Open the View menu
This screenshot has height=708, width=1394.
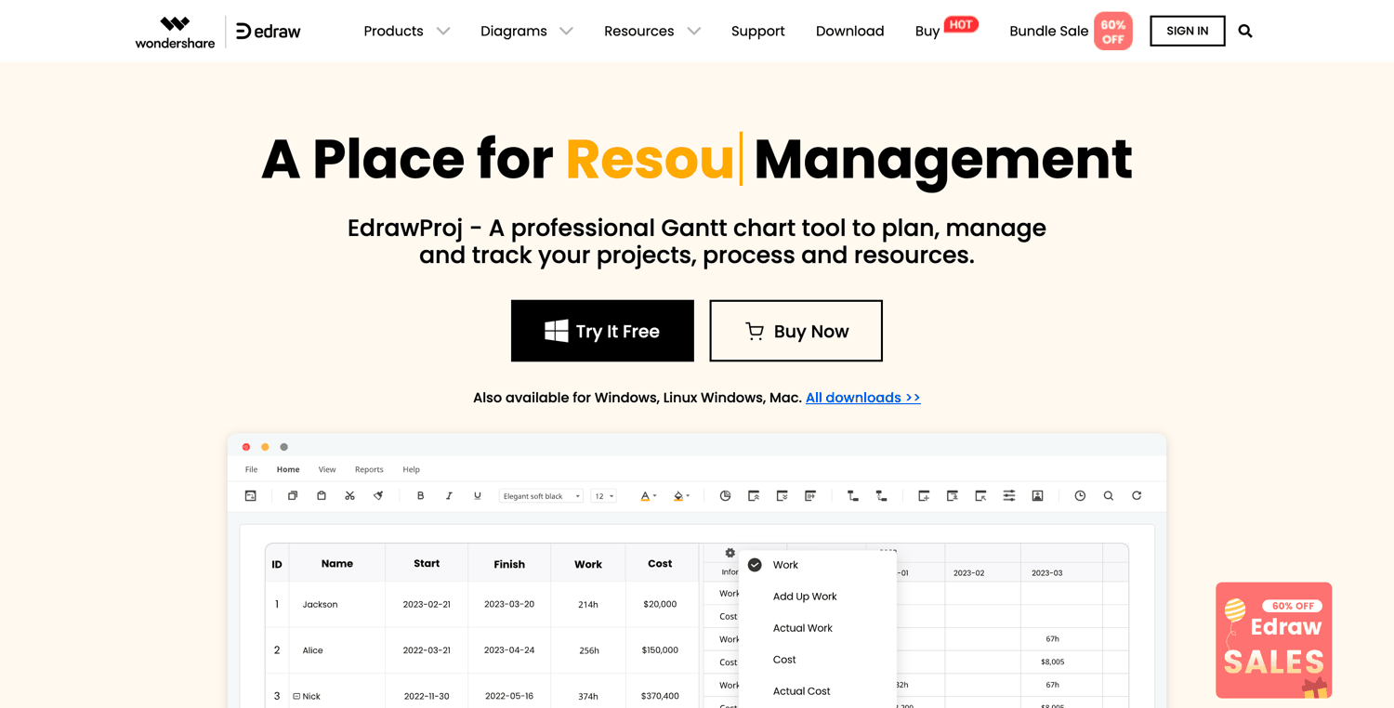[x=327, y=469]
